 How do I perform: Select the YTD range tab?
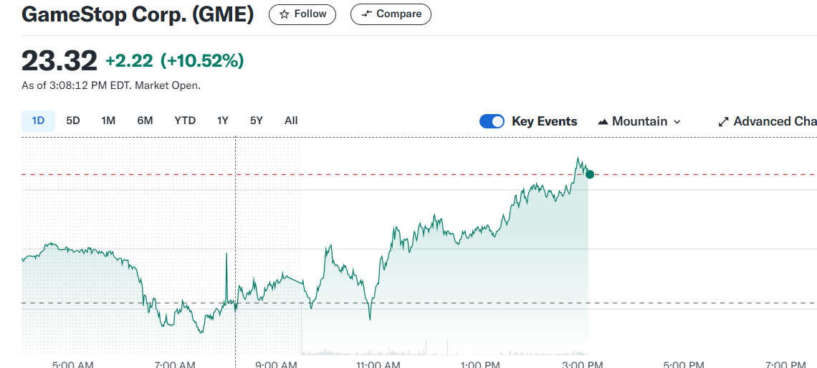pyautogui.click(x=185, y=121)
